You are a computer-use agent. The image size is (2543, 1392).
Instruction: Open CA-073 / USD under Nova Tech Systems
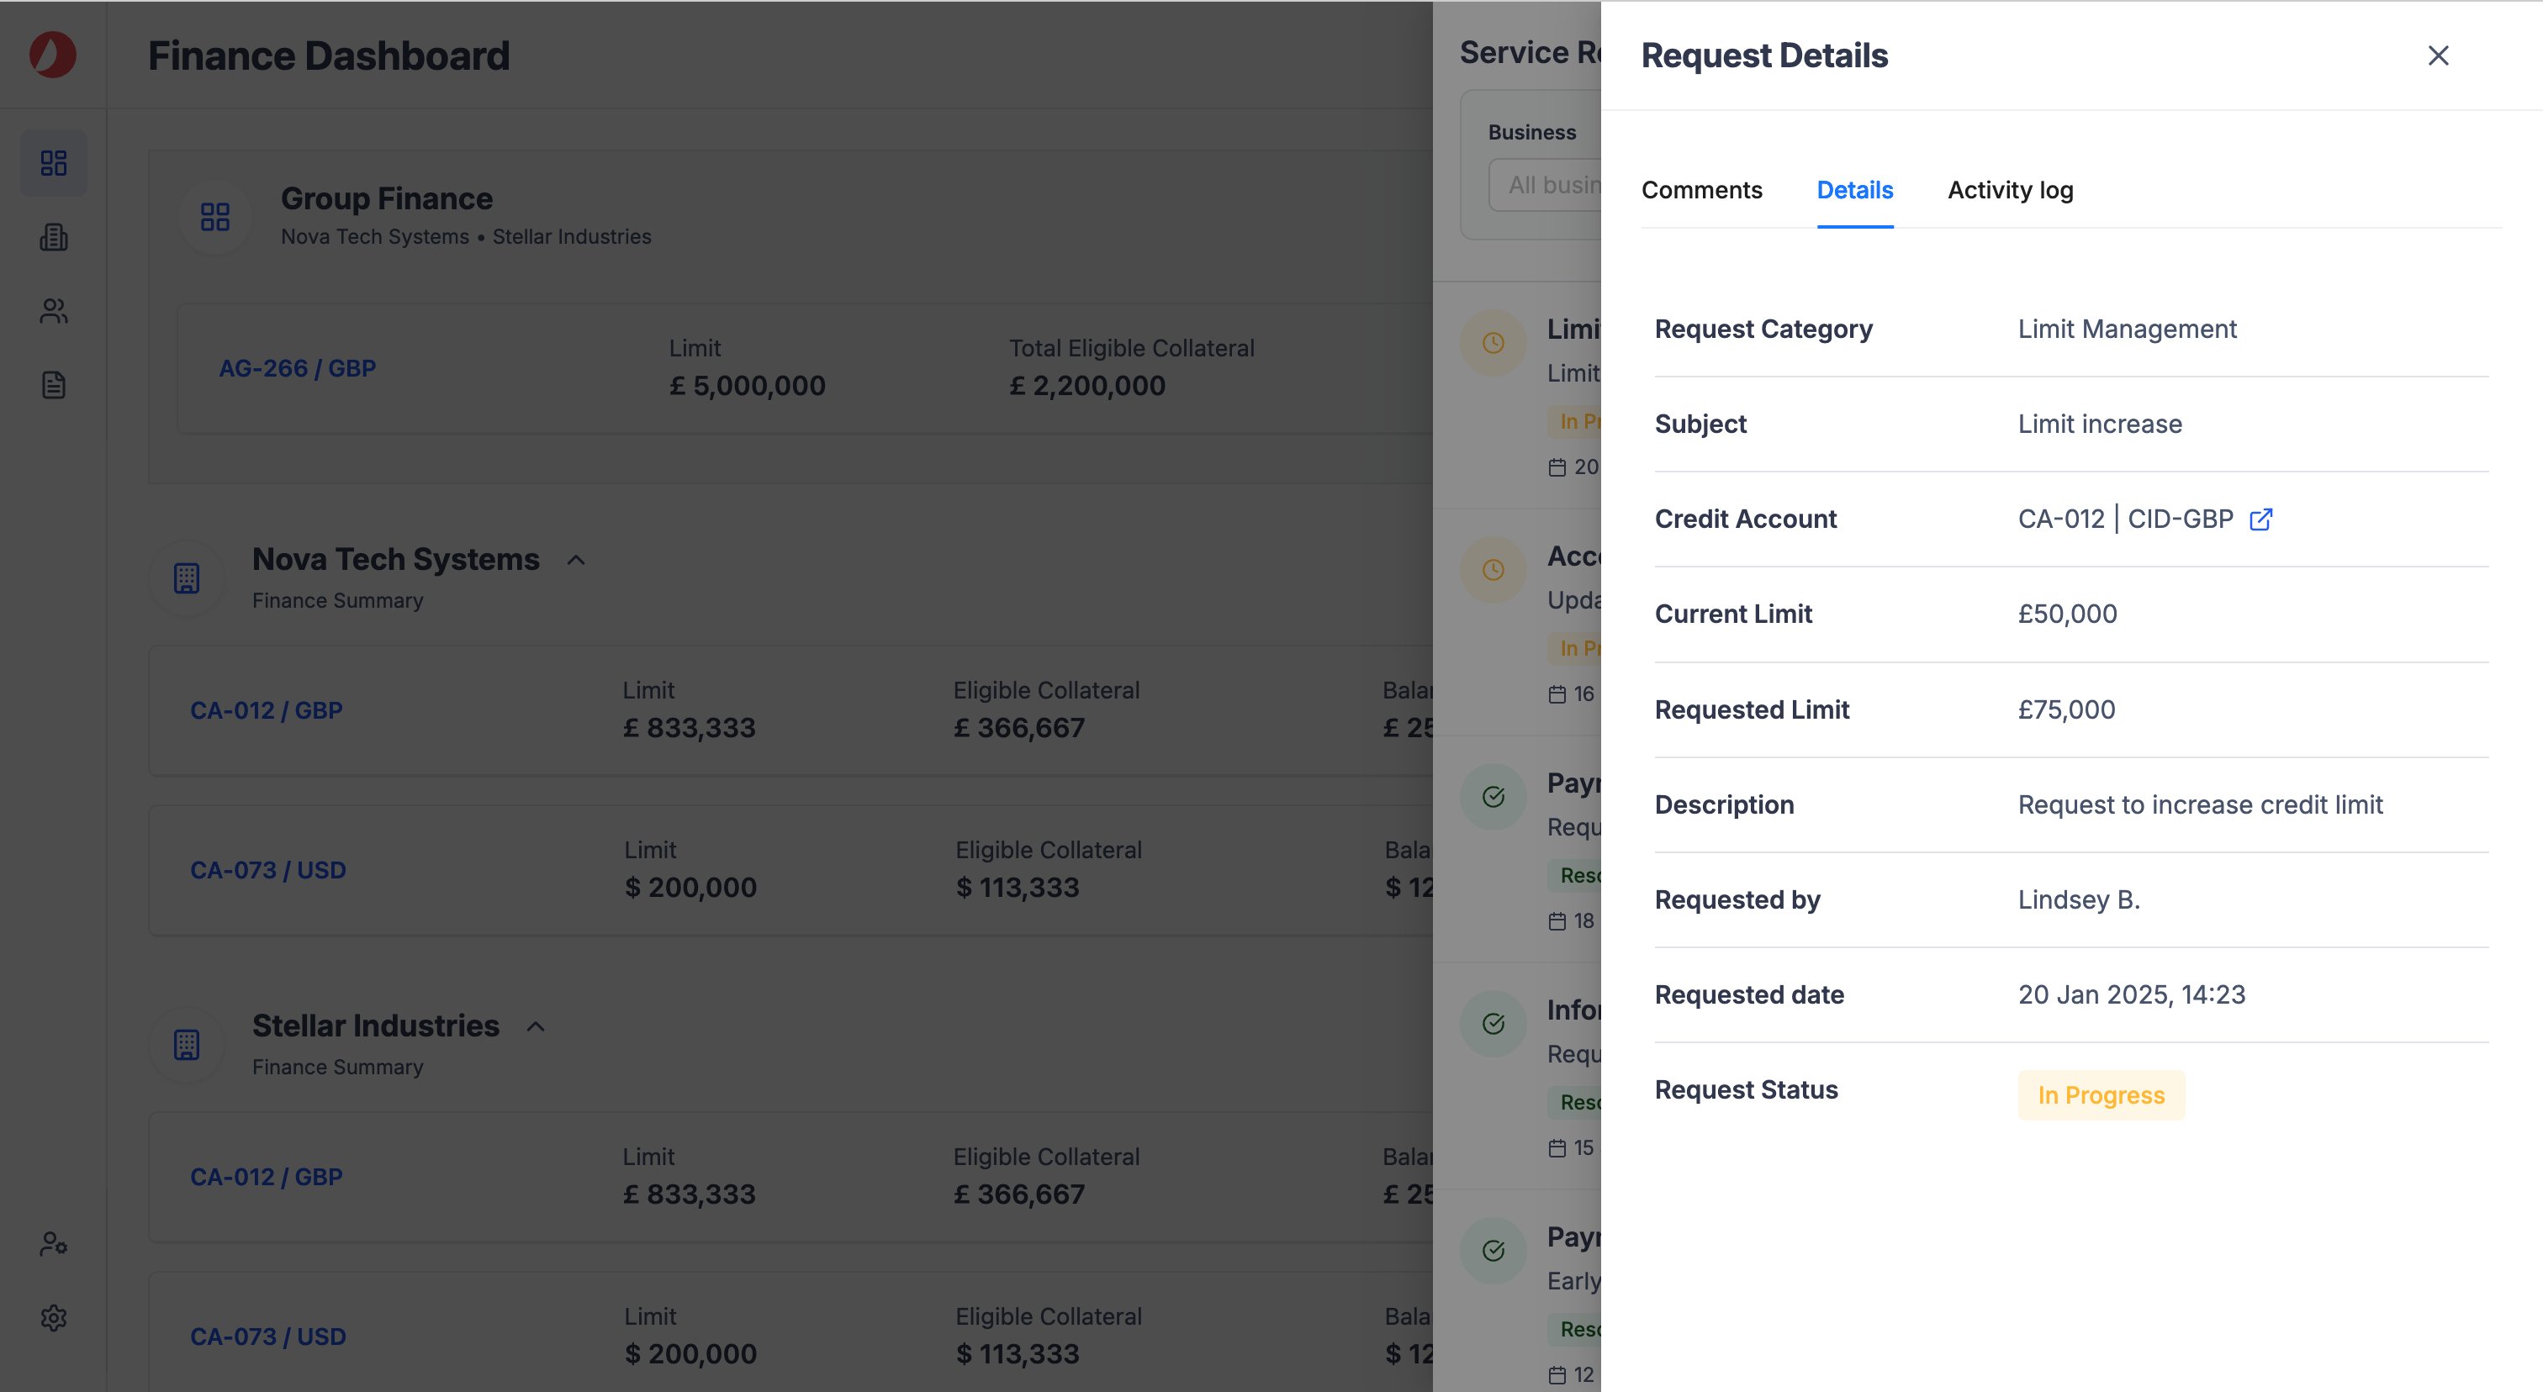click(267, 870)
